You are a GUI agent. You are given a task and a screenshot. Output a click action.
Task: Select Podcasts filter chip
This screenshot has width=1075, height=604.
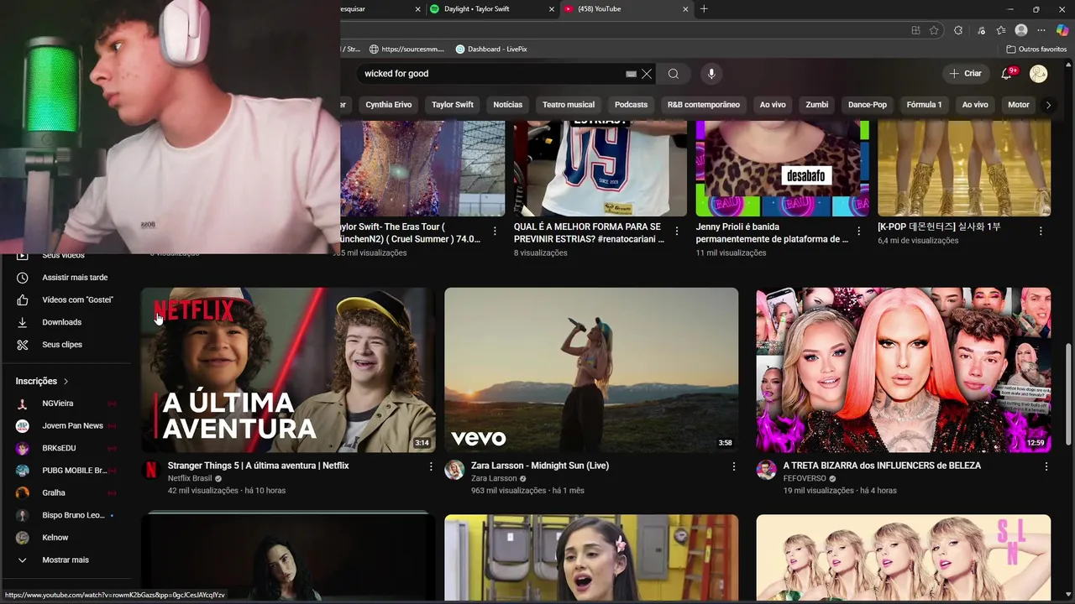(x=631, y=105)
